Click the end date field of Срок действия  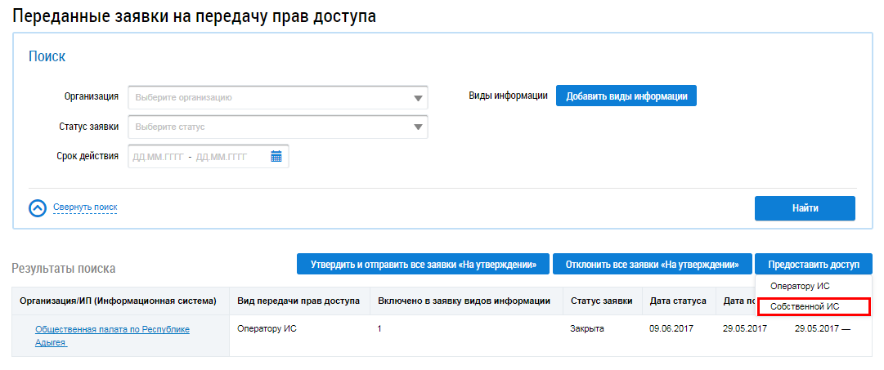tap(221, 157)
